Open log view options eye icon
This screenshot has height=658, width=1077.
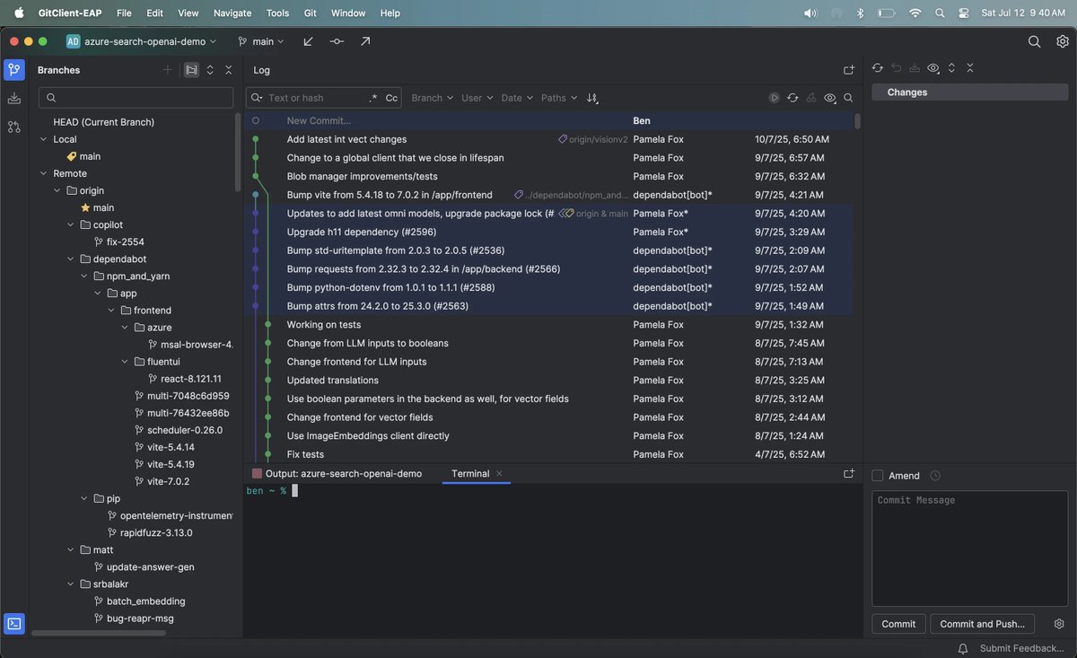(830, 98)
